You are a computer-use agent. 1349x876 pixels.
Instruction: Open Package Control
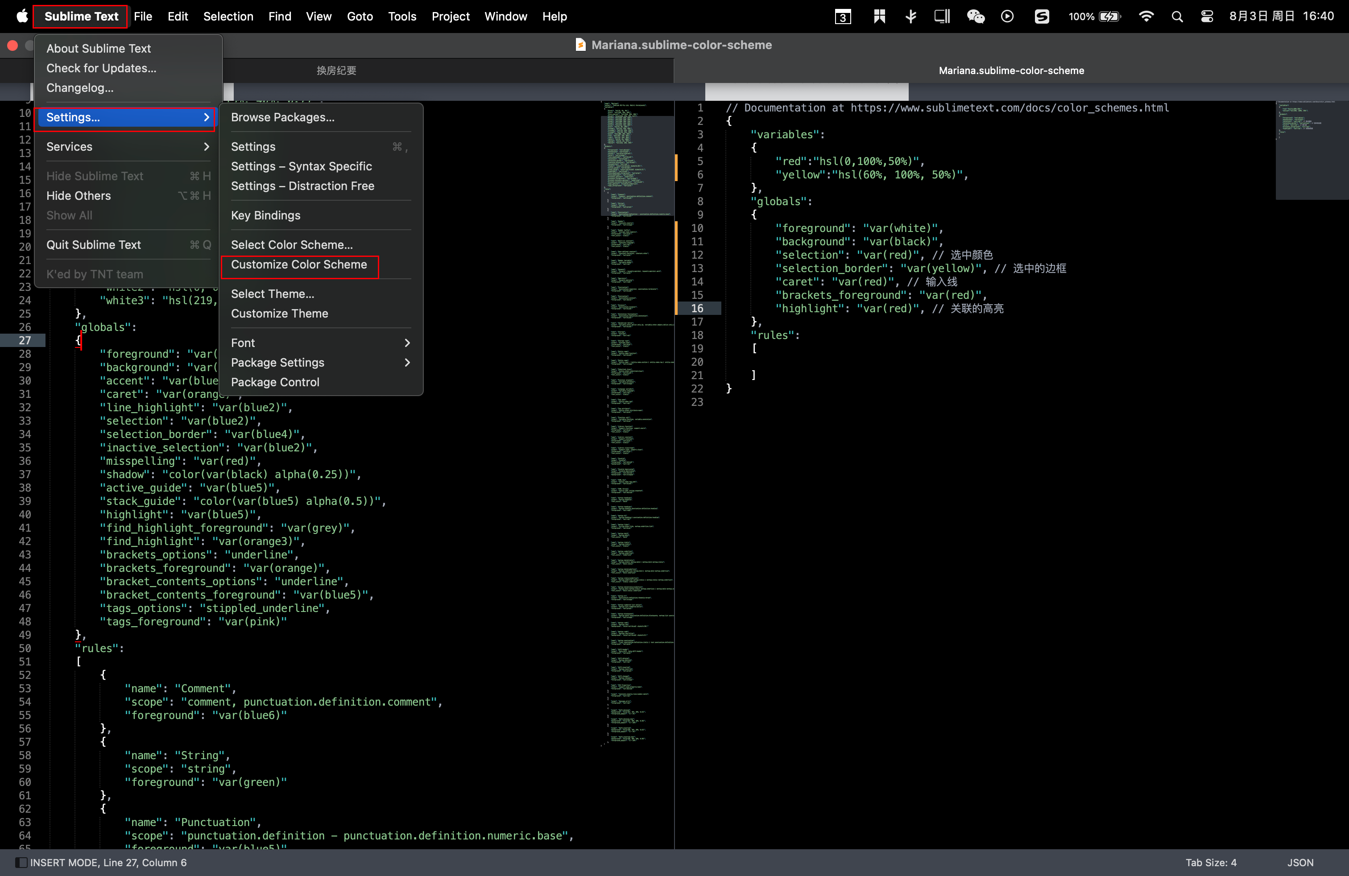321,383
